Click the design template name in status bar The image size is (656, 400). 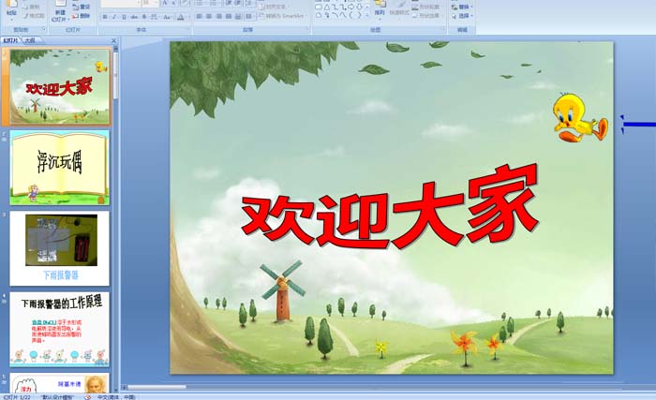pos(58,397)
